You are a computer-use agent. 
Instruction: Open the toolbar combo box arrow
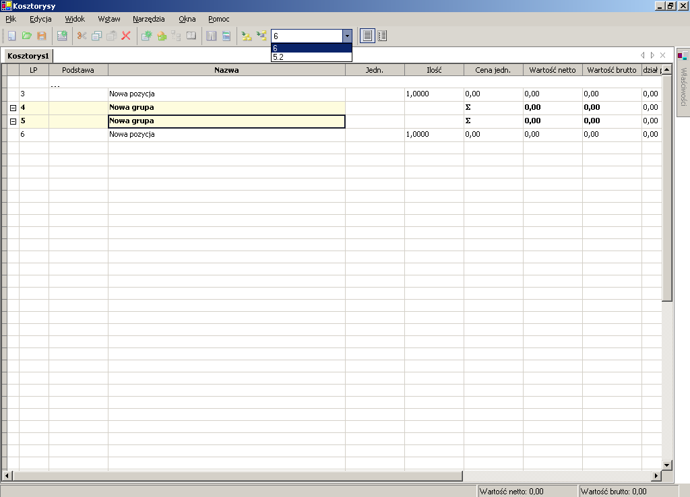[x=347, y=36]
